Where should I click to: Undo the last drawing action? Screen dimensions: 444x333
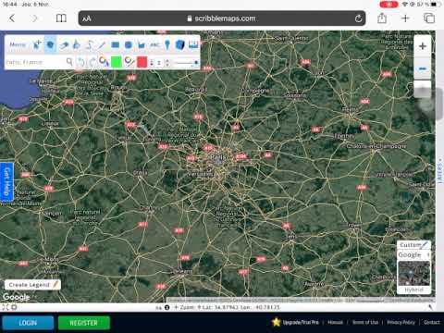(x=80, y=62)
